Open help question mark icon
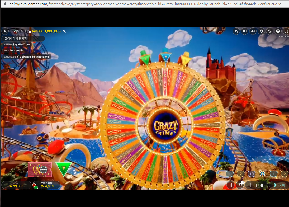The height and width of the screenshot is (207, 289). point(278,31)
